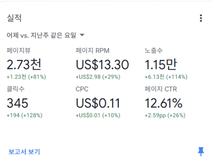Click the +194 (+128%) clicks change text
This screenshot has height=162, width=212.
point(25,115)
